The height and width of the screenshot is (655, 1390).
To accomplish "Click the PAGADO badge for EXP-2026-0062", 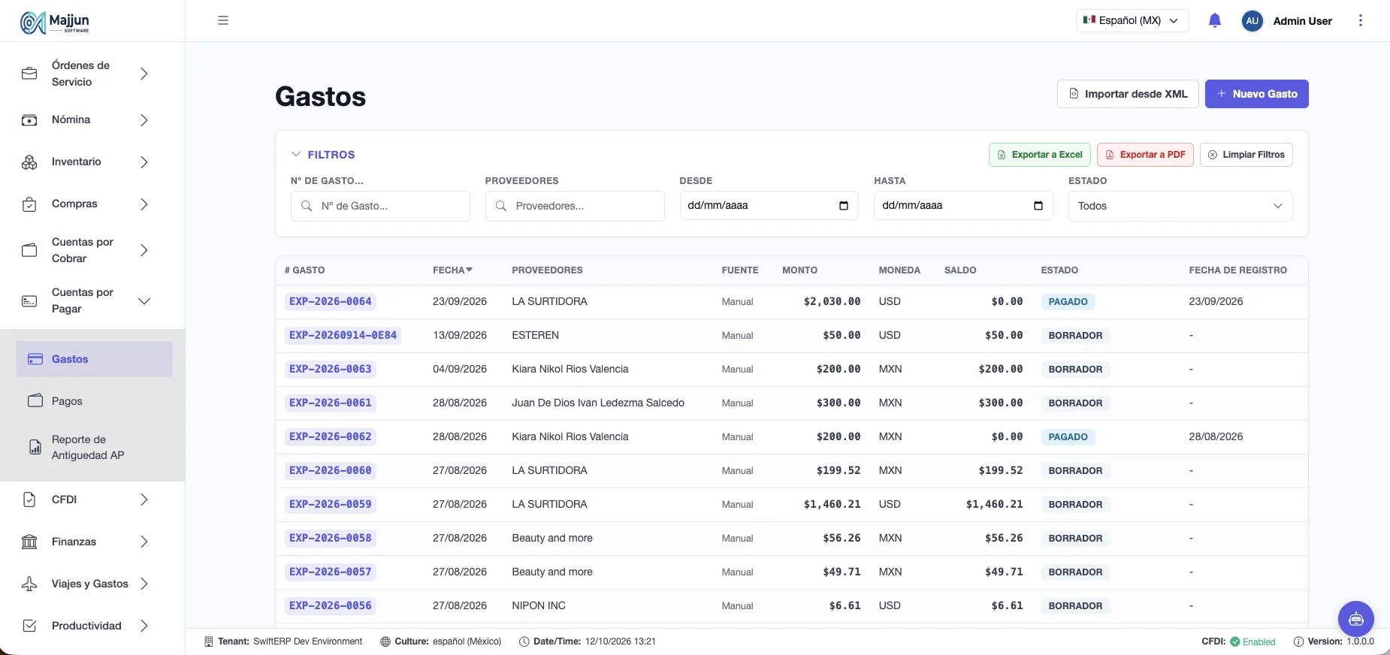I will 1068,437.
